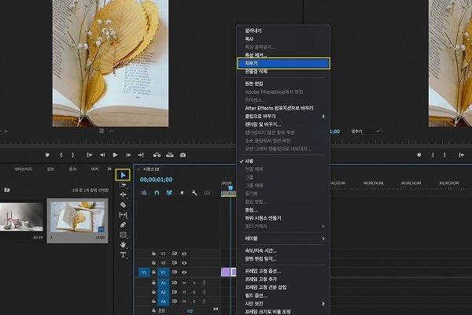Toggle the V2 sync lock
The image size is (472, 315).
click(x=175, y=263)
